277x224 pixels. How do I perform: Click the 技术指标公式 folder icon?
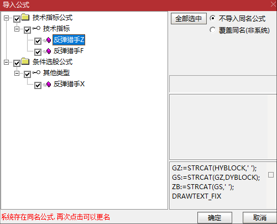click(x=25, y=17)
